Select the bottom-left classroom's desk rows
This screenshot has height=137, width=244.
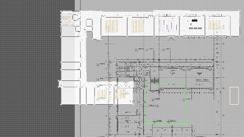coord(102,94)
